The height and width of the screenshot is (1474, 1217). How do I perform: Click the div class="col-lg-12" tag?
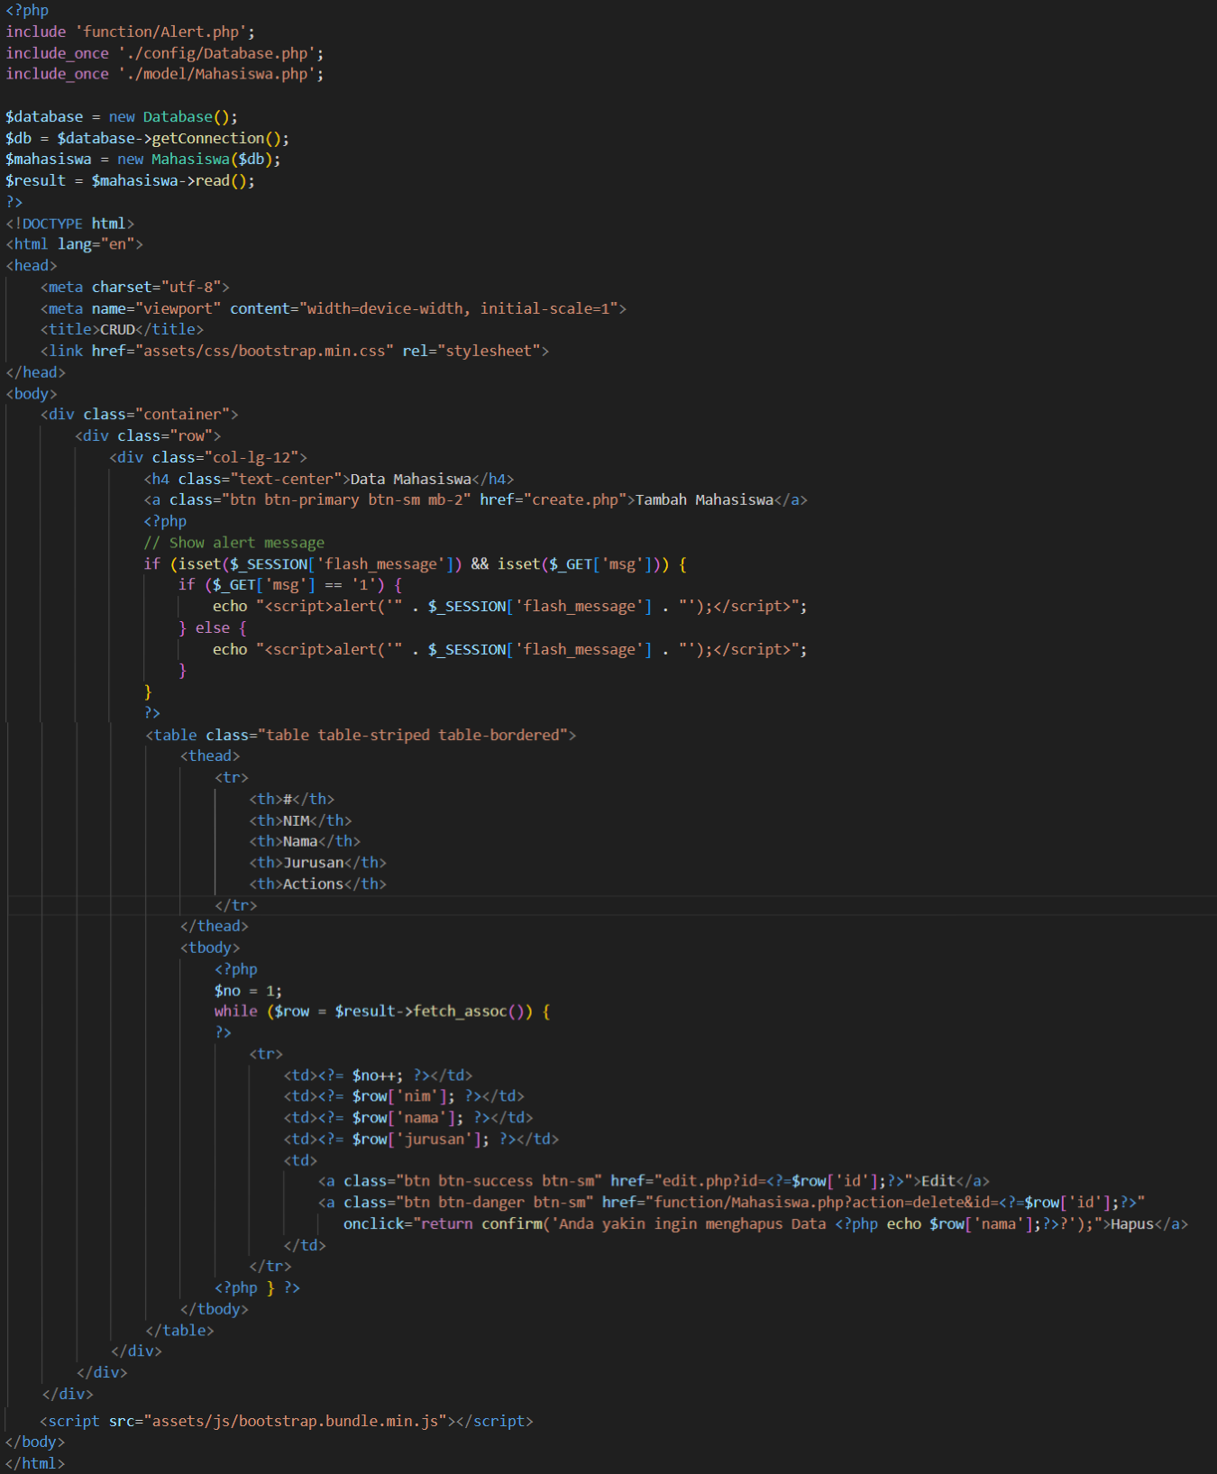click(208, 458)
